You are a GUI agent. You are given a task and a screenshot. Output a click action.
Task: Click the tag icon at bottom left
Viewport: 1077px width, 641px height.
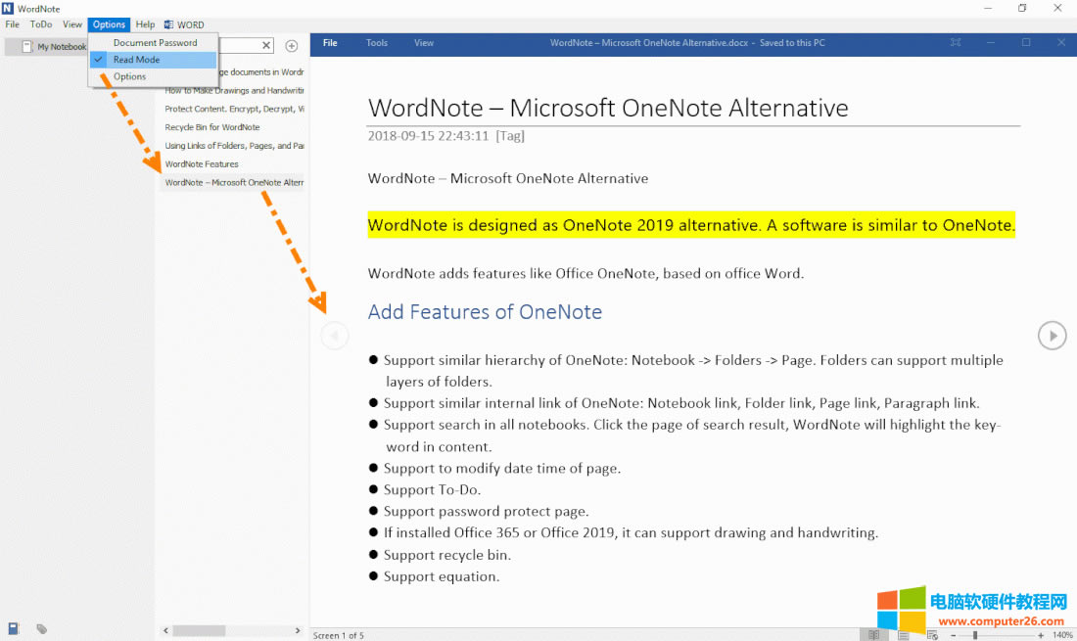[x=42, y=628]
